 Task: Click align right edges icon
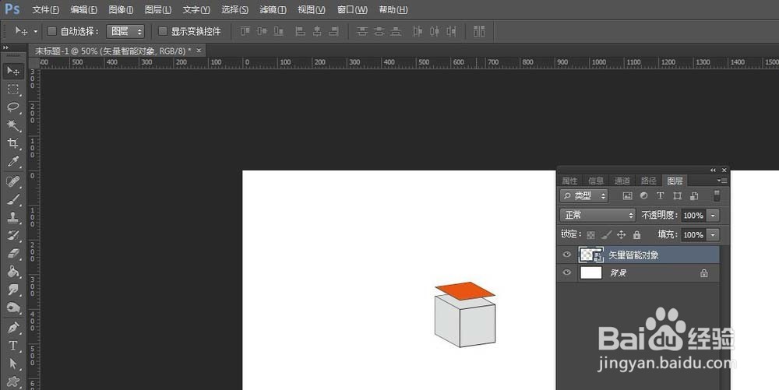334,31
